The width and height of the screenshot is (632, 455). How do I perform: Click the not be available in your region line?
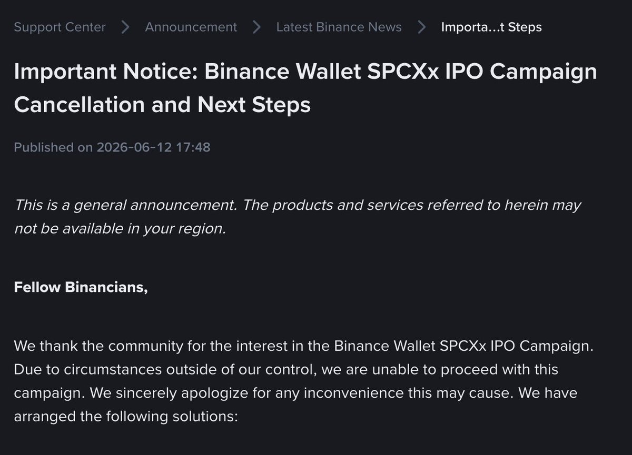[120, 229]
